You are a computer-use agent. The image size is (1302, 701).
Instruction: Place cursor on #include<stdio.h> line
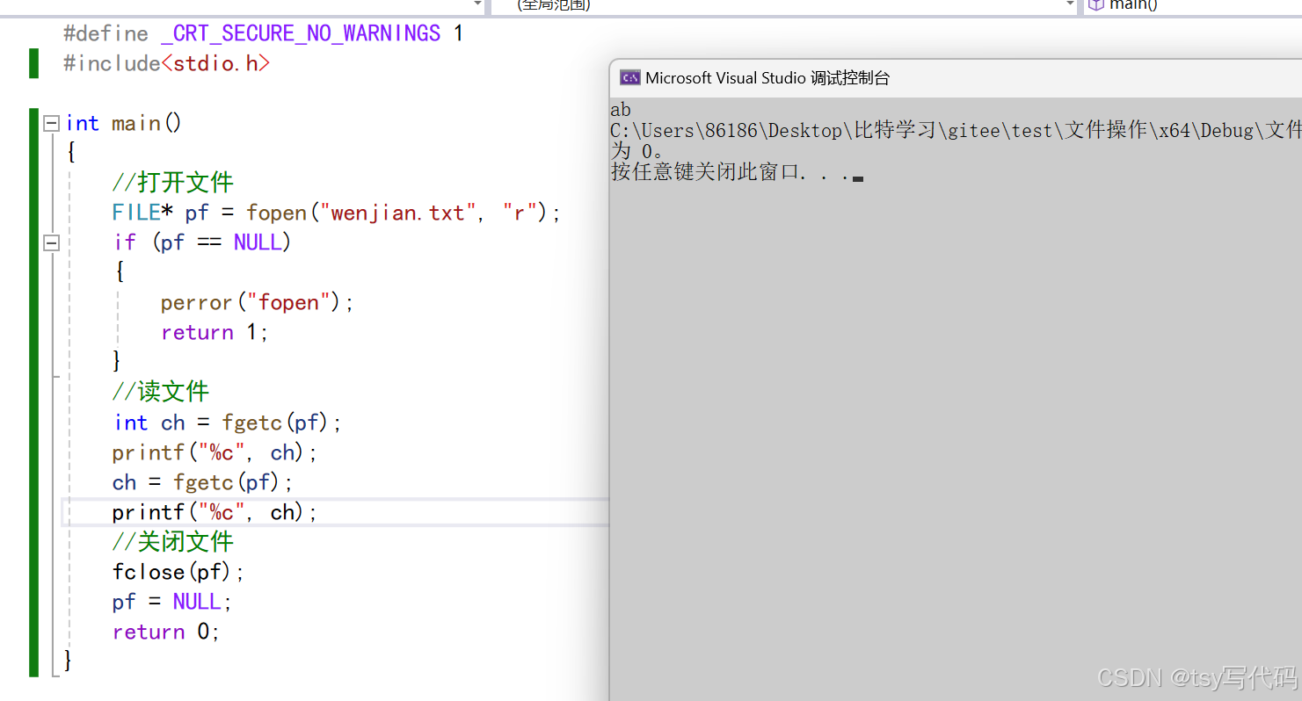[167, 63]
